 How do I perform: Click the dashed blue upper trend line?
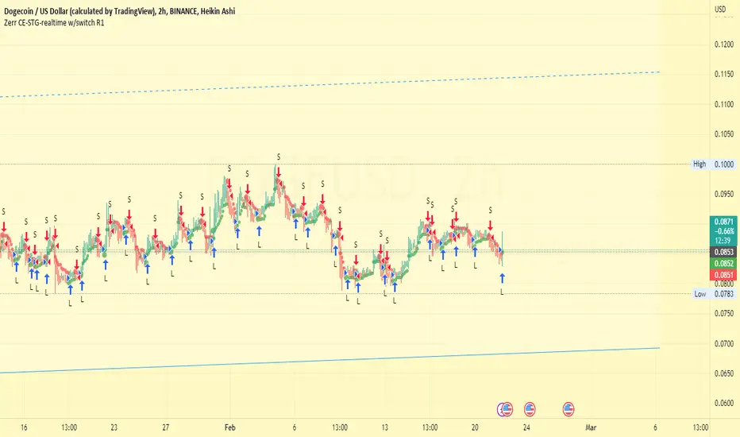330,84
